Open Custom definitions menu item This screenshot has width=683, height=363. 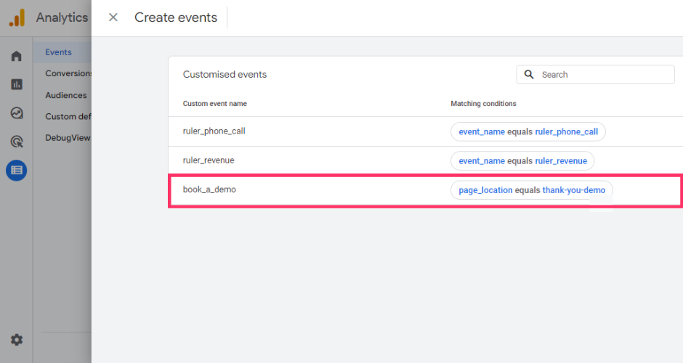pyautogui.click(x=68, y=116)
